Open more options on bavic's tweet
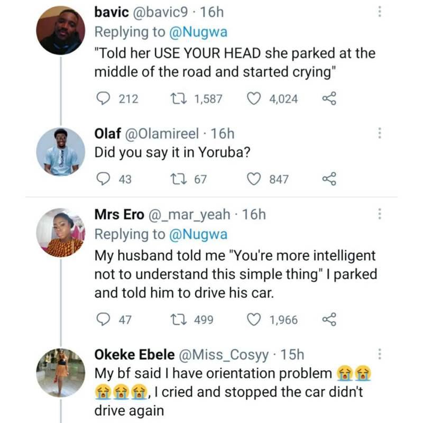423x423 pixels. tap(379, 12)
